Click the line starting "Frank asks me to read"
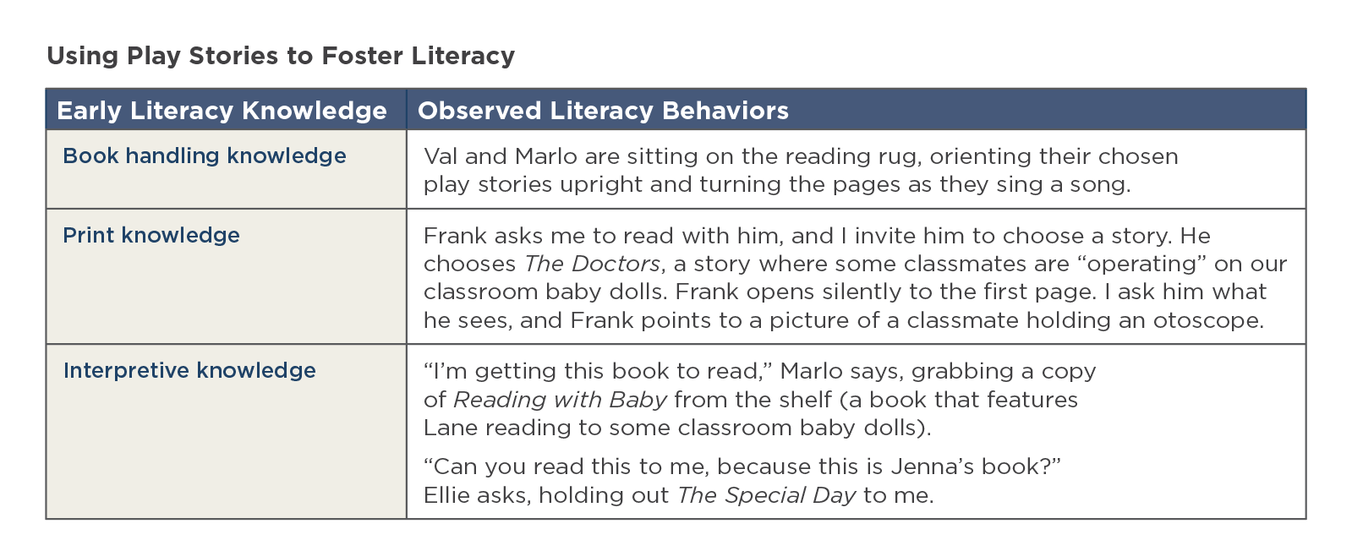 [x=817, y=236]
